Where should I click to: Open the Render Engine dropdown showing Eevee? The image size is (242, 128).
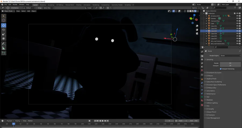(x=230, y=56)
